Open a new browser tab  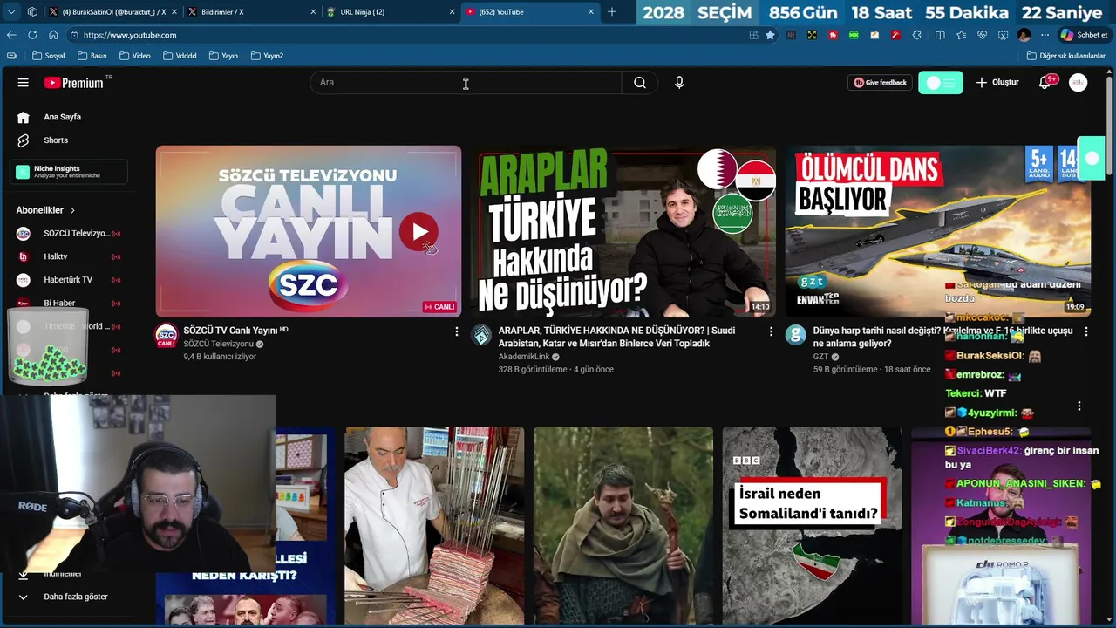(612, 12)
